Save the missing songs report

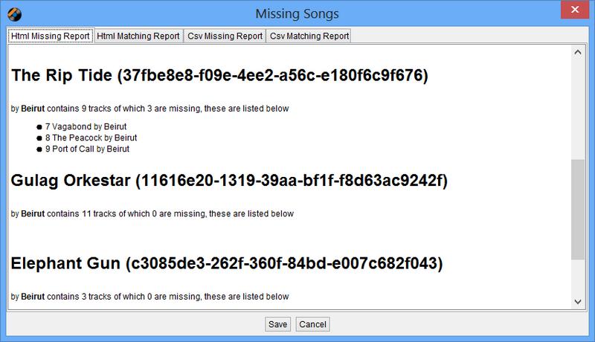click(x=277, y=324)
